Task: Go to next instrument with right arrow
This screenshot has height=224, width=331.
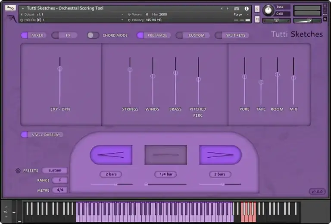Action: (x=228, y=9)
